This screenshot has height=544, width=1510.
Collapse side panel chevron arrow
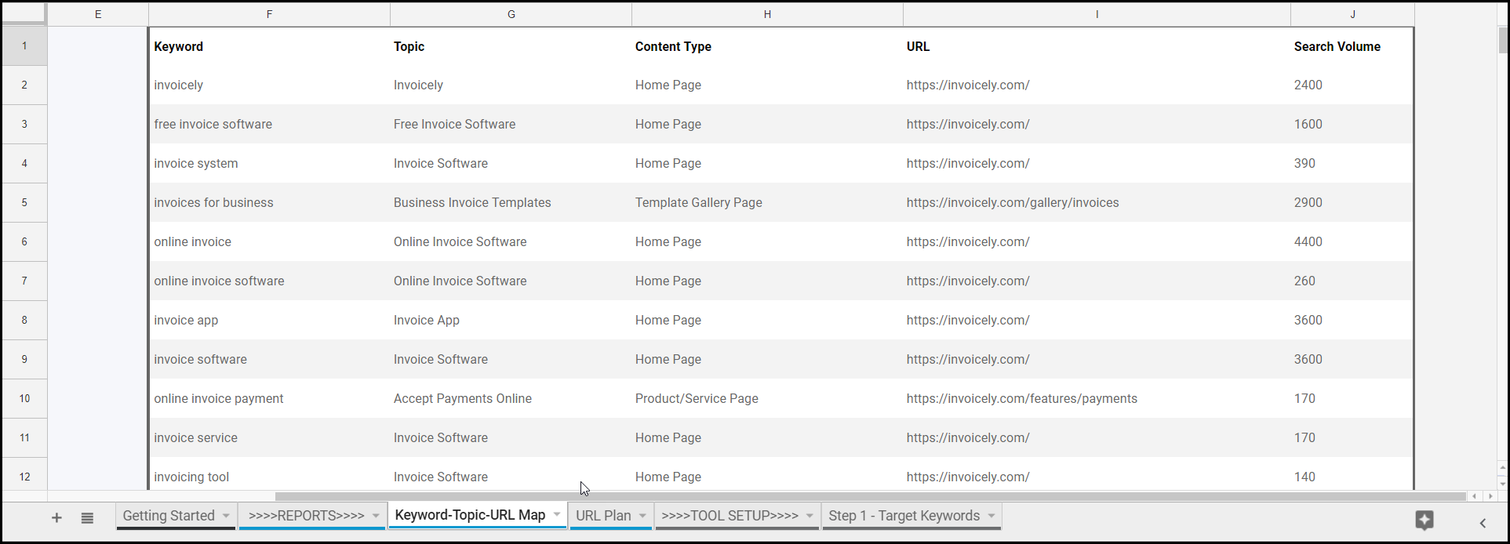1483,523
